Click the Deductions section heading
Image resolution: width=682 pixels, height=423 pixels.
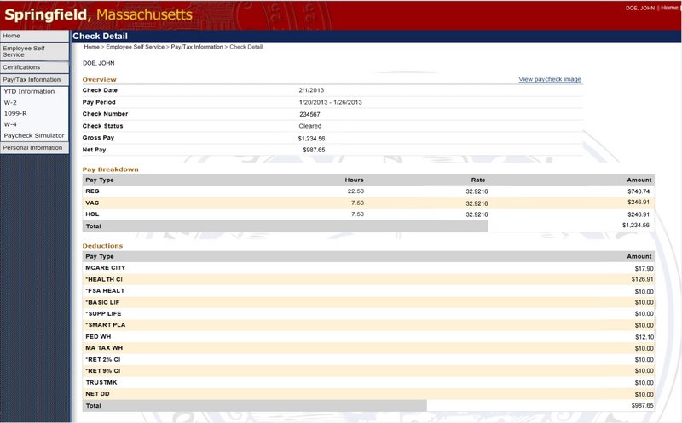point(102,246)
